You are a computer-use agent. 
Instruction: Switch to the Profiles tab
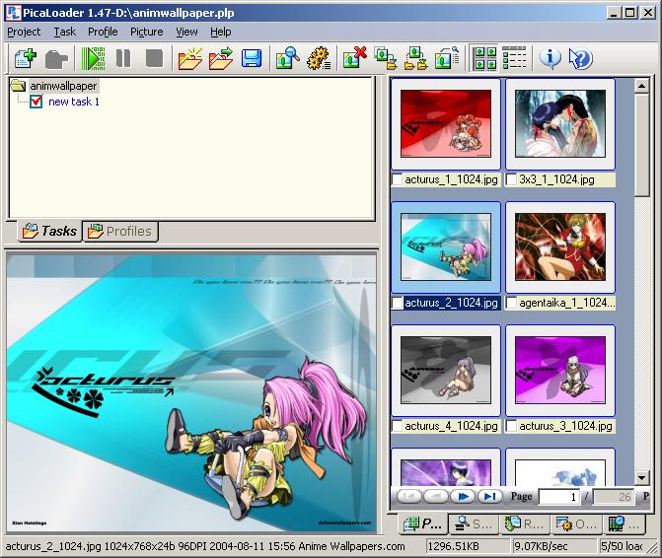click(x=119, y=232)
